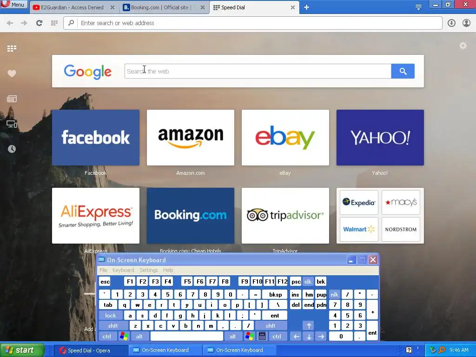Focus the search or web address bar
476x357 pixels.
[252, 23]
